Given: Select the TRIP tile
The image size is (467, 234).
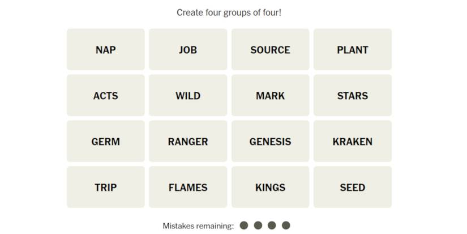Looking at the screenshot, I should click(x=106, y=188).
